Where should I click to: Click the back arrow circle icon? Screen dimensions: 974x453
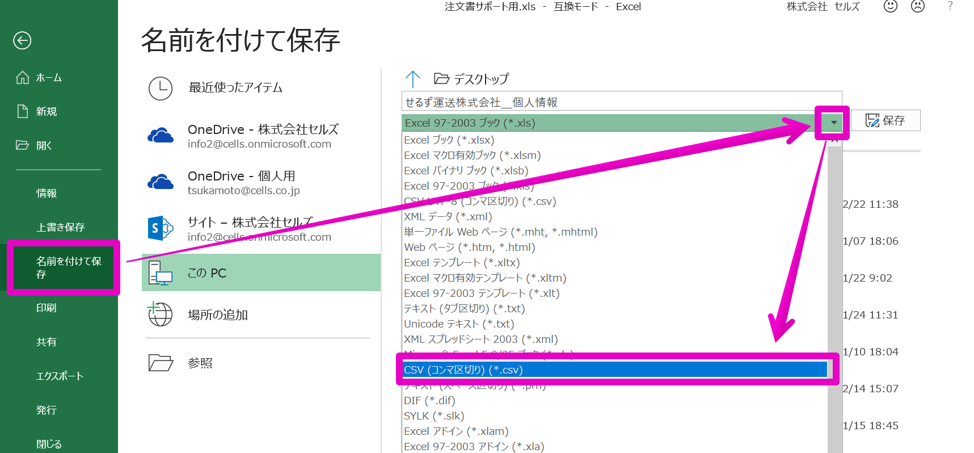tap(22, 40)
